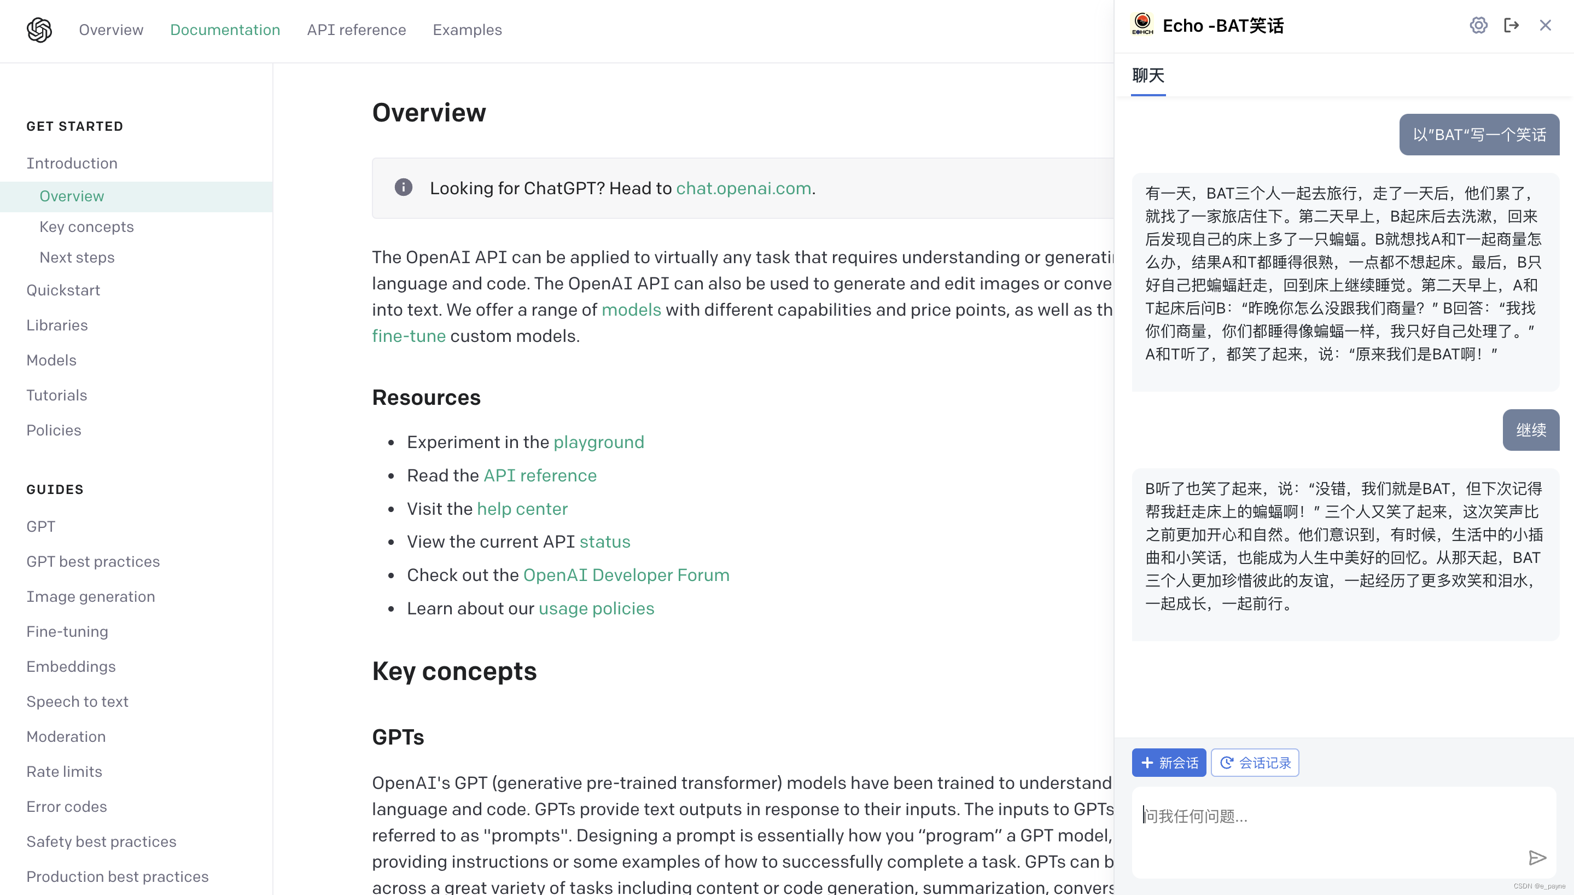Expand the Fine-tuning section in sidebar
The image size is (1574, 895).
tap(66, 631)
